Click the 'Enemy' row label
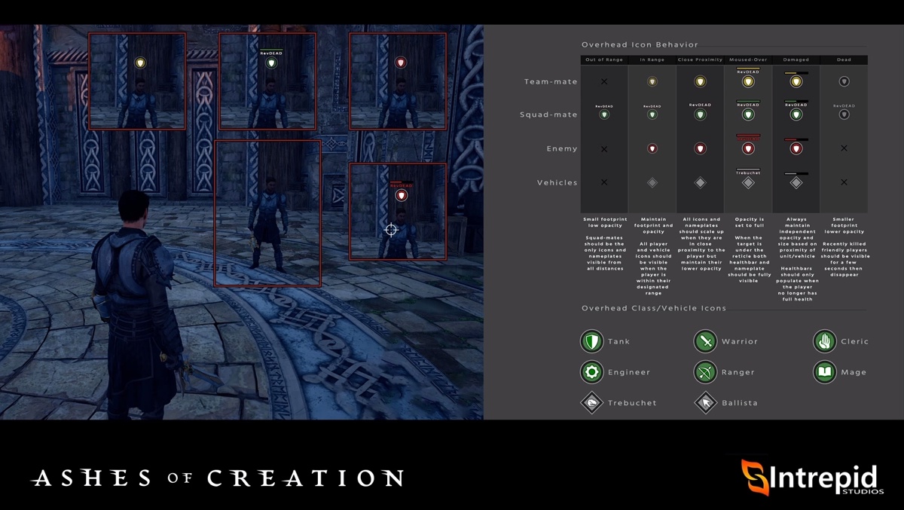904x510 pixels. pyautogui.click(x=562, y=148)
